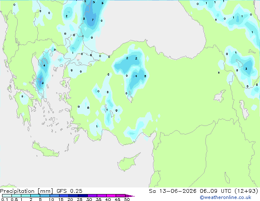The height and width of the screenshot is (201, 260).
Task: Click the over-50 mm arrow at legend end
Action: pos(130,196)
